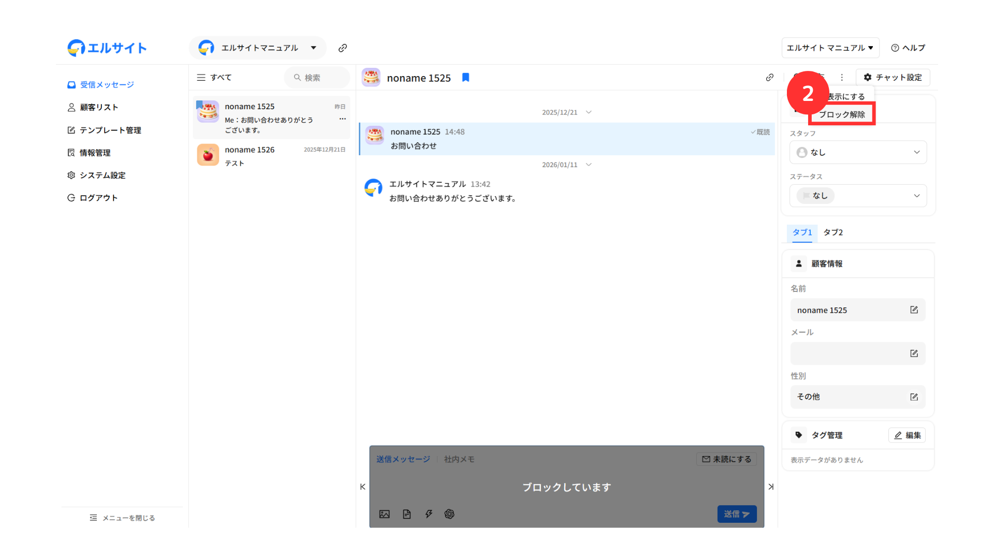994x559 pixels.
Task: Expand the スタッフ dropdown
Action: click(858, 152)
